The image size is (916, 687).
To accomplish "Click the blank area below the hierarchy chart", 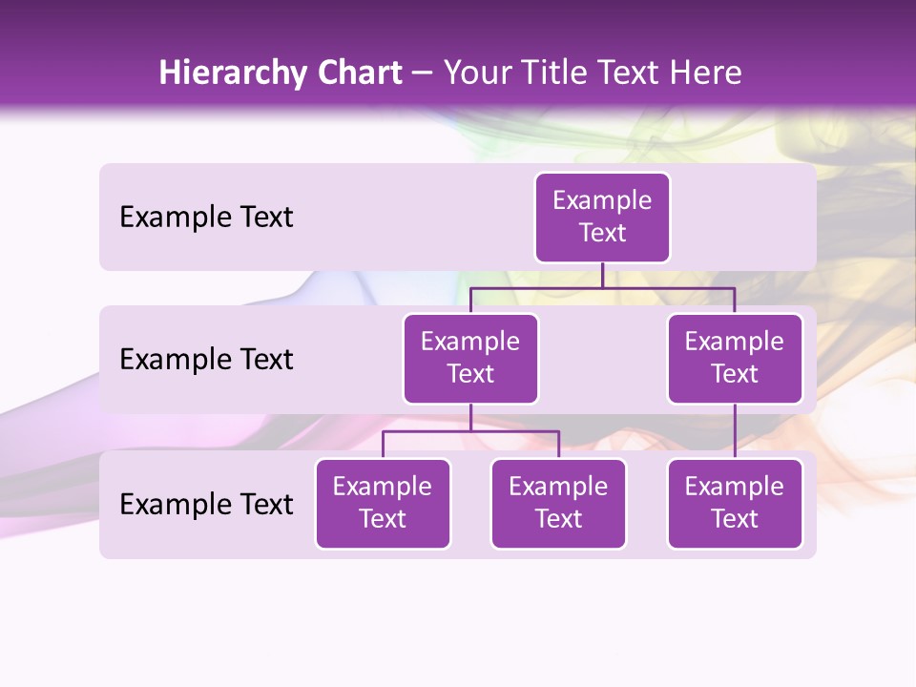I will [458, 620].
